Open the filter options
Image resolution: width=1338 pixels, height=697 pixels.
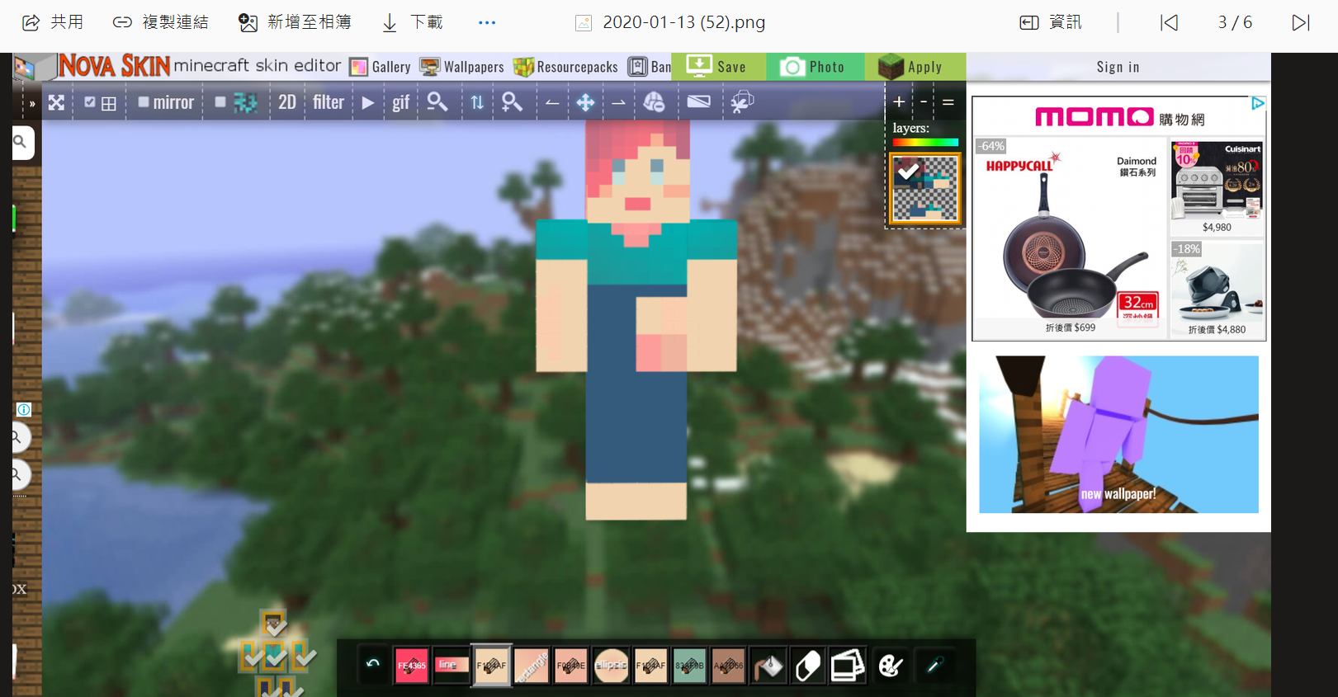coord(329,102)
